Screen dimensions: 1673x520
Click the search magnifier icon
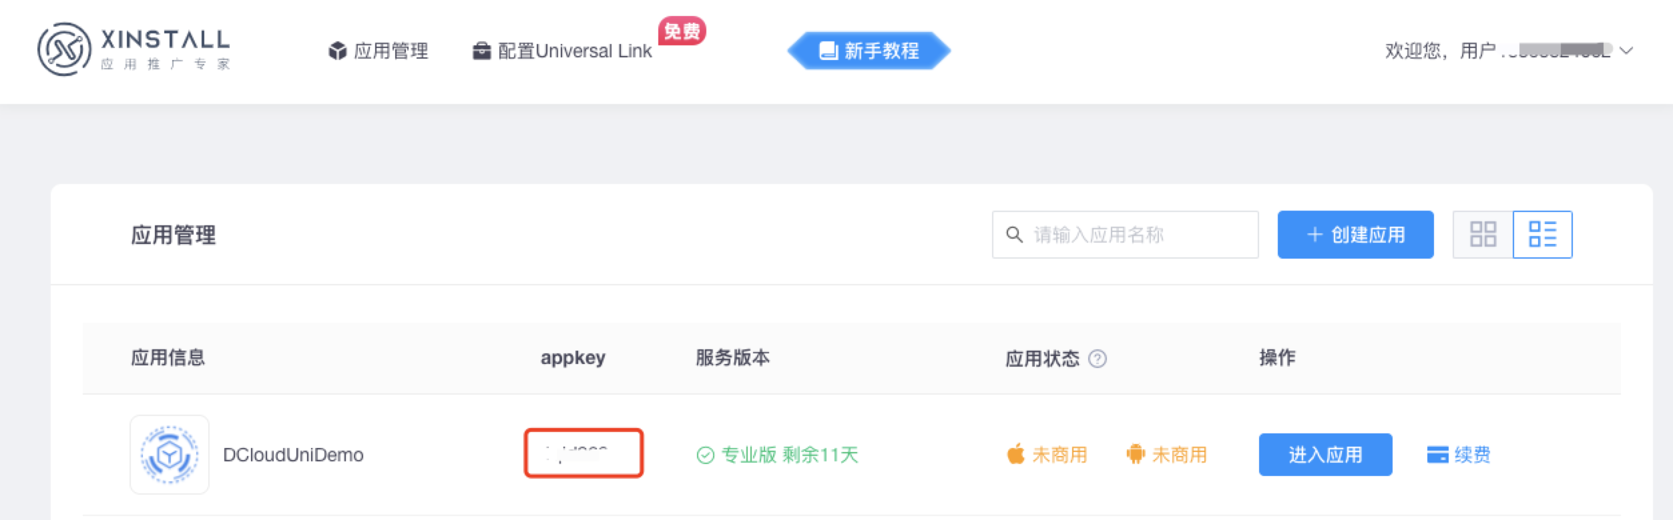click(x=1014, y=235)
